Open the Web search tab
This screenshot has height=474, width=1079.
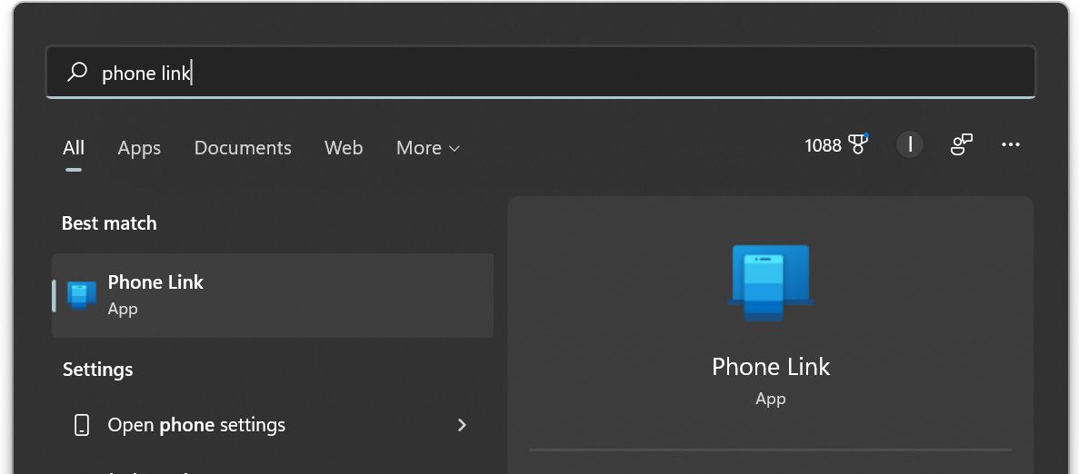(x=344, y=148)
